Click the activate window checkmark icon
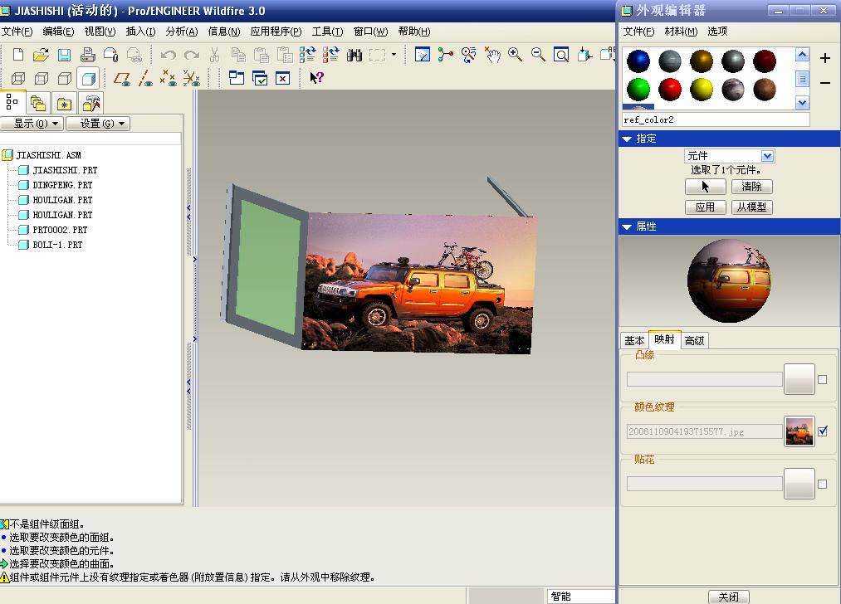This screenshot has width=841, height=604. click(x=260, y=78)
